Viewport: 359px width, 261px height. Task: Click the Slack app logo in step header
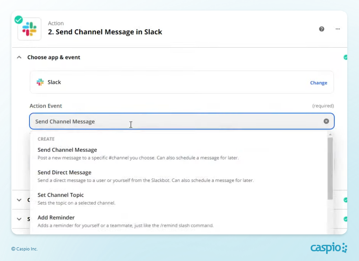30,29
